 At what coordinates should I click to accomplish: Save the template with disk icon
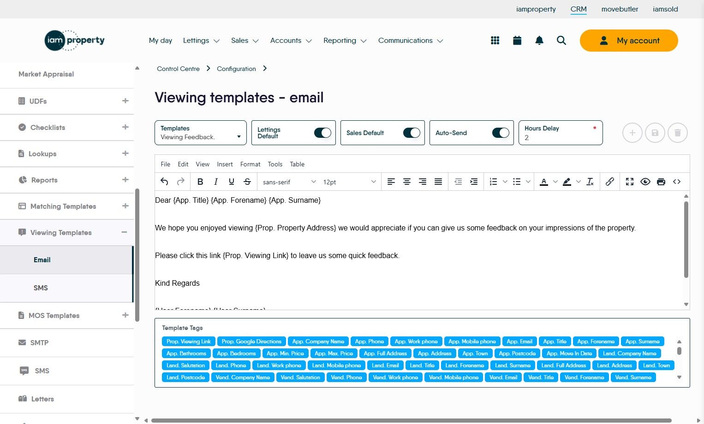[655, 133]
